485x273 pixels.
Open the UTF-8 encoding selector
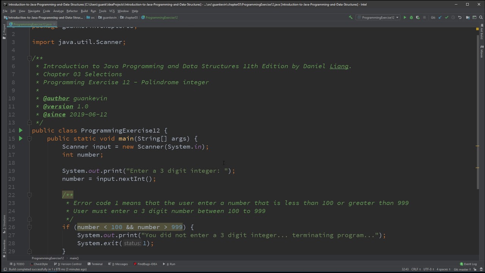(x=430, y=269)
